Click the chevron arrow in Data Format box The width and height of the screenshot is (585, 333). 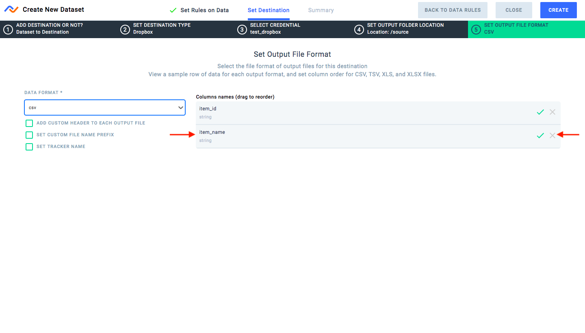click(x=181, y=108)
